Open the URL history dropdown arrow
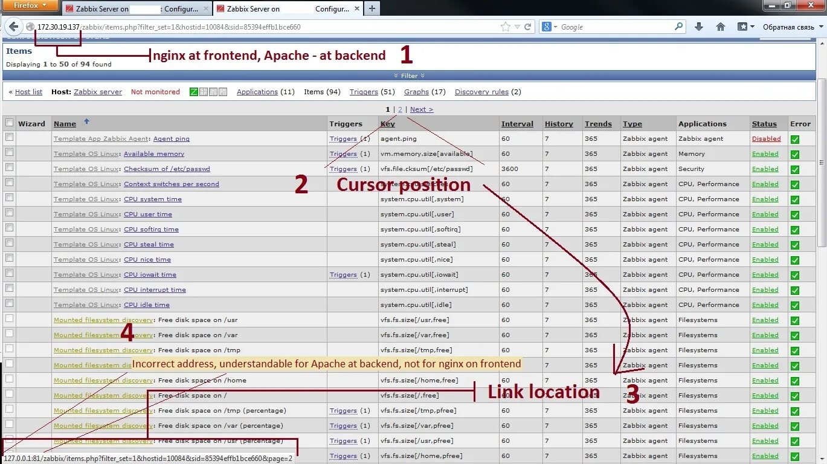This screenshot has width=827, height=464. click(516, 27)
